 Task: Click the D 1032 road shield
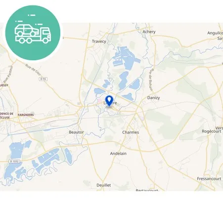pyautogui.click(x=14, y=161)
